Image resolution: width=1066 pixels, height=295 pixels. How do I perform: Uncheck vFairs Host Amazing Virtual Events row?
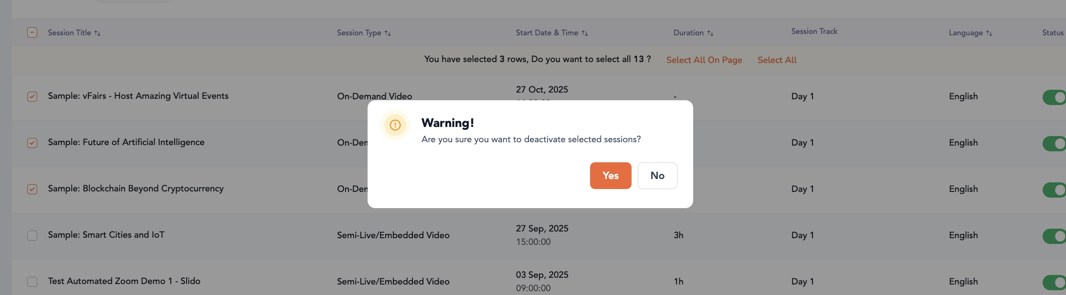tap(32, 96)
